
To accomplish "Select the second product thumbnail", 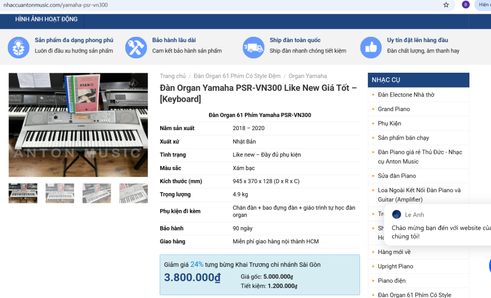I will (x=60, y=193).
